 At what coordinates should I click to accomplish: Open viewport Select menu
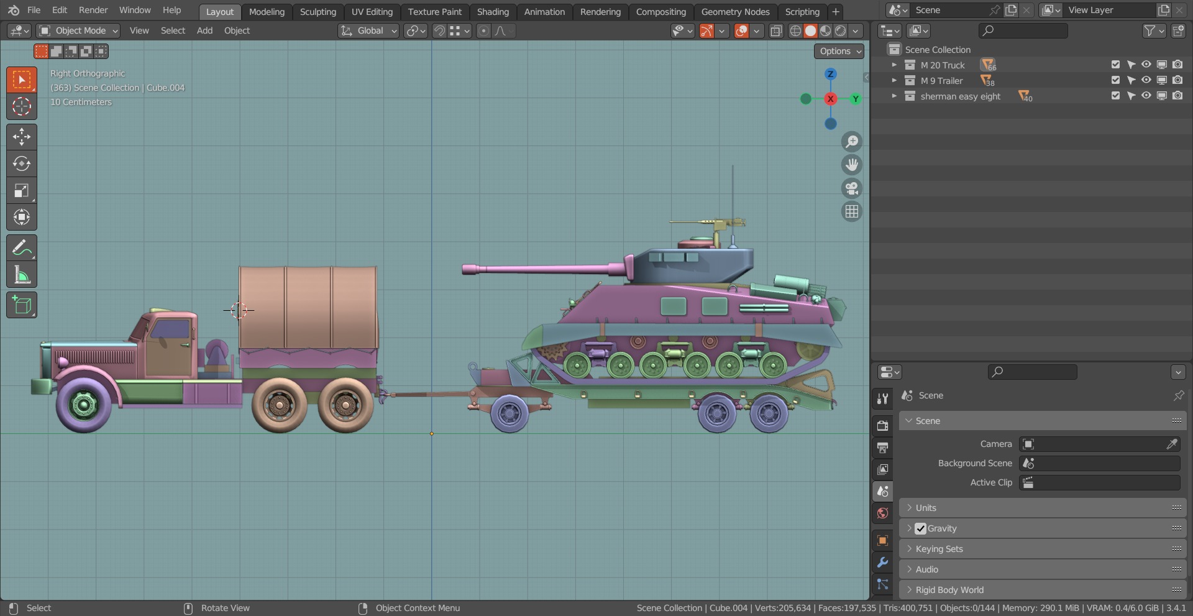(173, 30)
